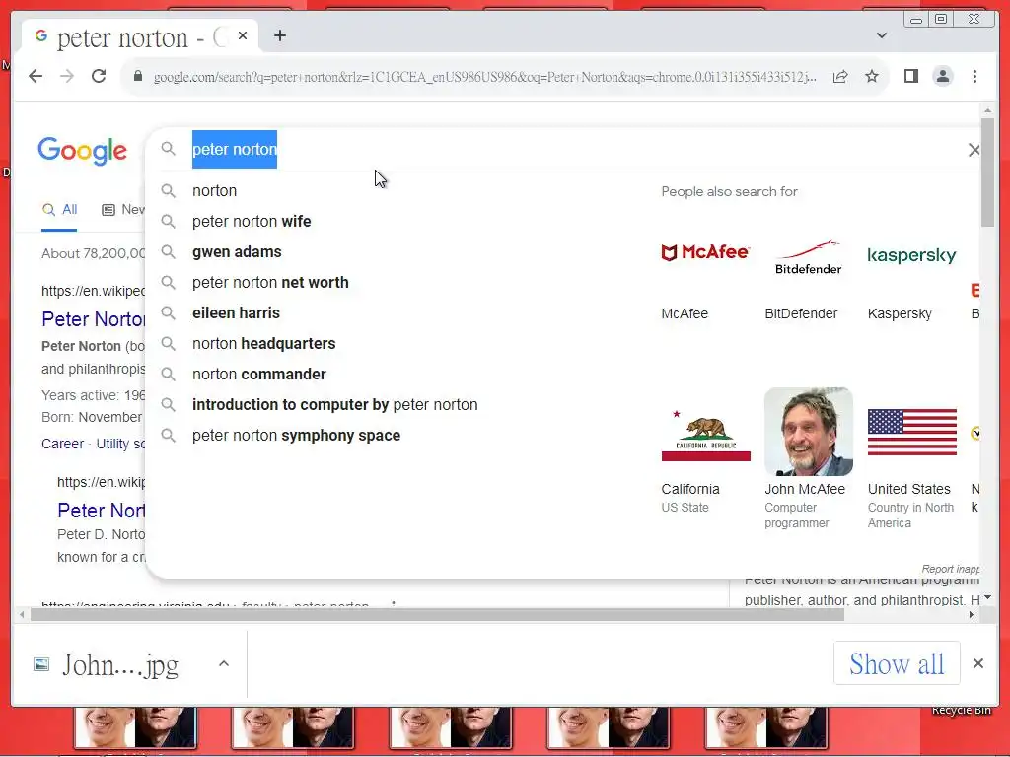
Task: Click the Kaspersky text label
Action: (x=900, y=314)
